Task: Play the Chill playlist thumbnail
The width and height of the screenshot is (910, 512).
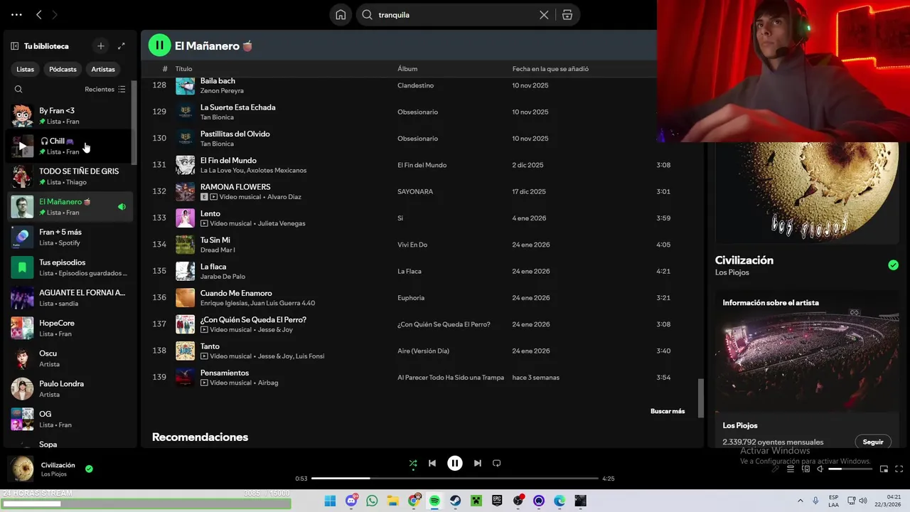Action: [x=22, y=146]
